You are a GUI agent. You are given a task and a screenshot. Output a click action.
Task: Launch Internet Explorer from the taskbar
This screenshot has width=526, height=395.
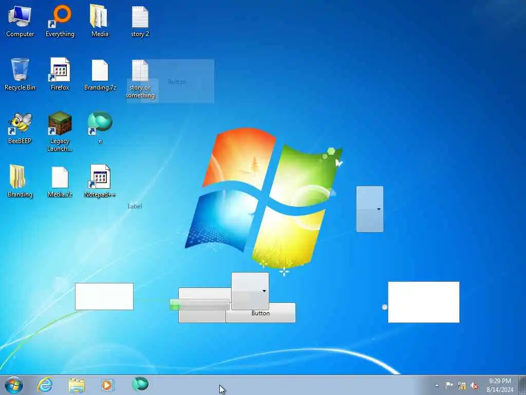pos(45,385)
